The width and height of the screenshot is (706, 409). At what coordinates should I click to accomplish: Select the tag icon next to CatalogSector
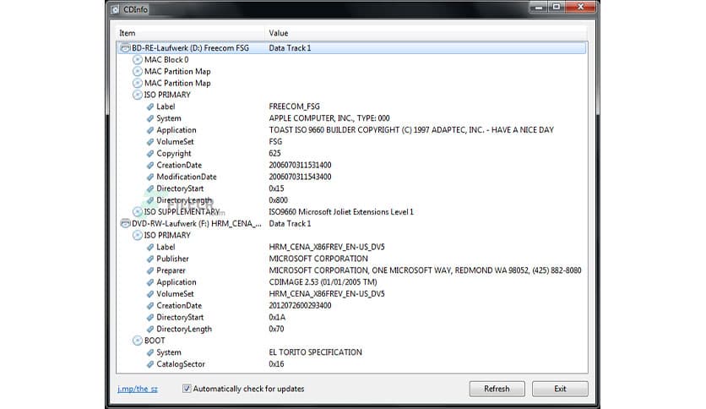pos(149,364)
